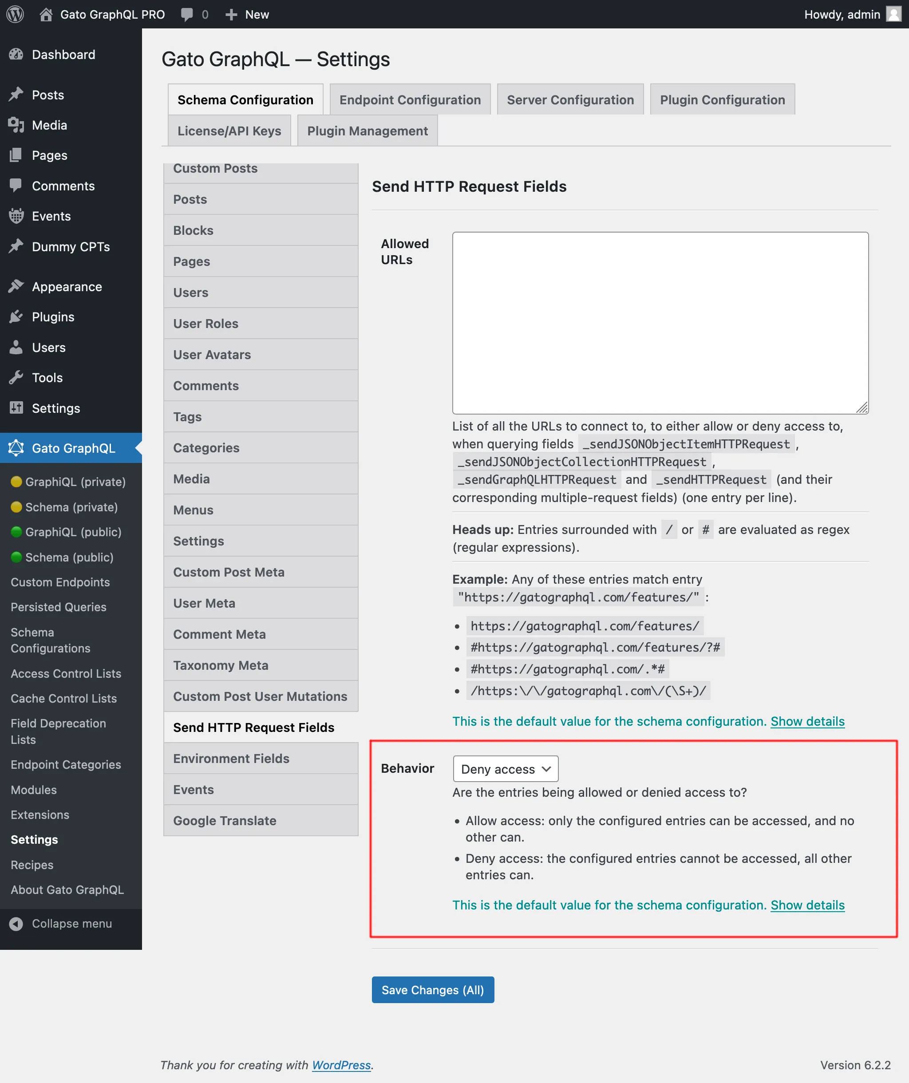Click the Collapse menu arrow icon

(16, 923)
